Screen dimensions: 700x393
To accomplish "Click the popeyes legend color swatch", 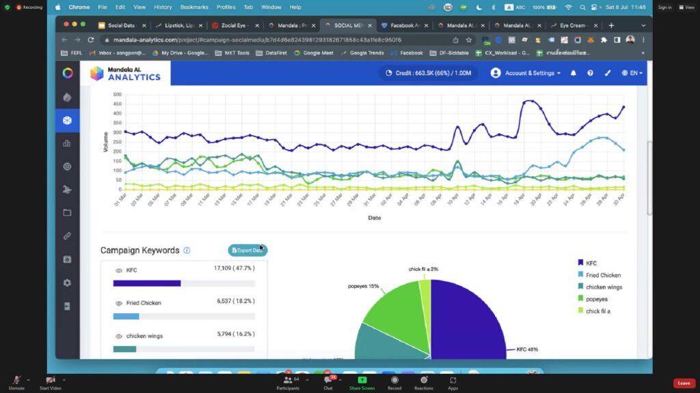I will 580,299.
